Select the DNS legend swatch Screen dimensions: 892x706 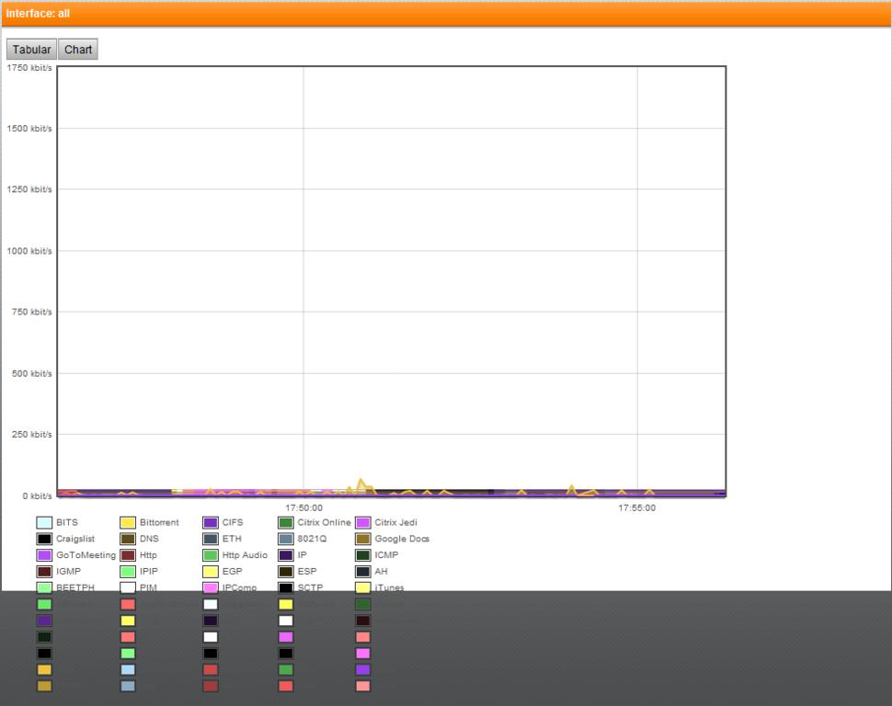pyautogui.click(x=128, y=540)
